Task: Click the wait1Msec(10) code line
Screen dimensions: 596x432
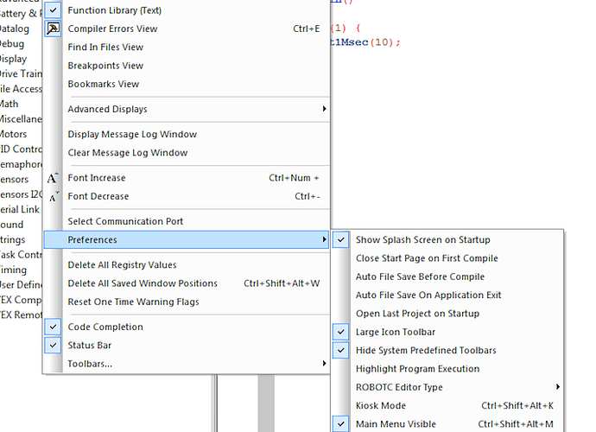Action: pos(365,42)
